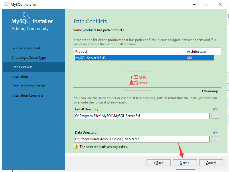Edit the Data Directory path field
This screenshot has width=229, height=172.
coord(142,139)
